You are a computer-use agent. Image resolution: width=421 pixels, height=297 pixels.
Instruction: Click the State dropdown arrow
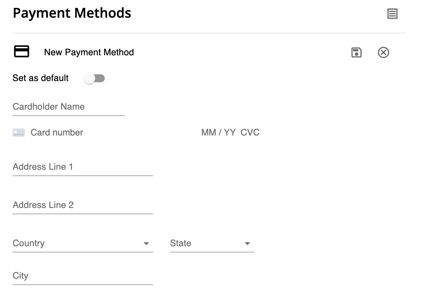(x=247, y=244)
